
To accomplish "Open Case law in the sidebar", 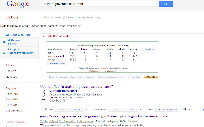I will (11, 71).
